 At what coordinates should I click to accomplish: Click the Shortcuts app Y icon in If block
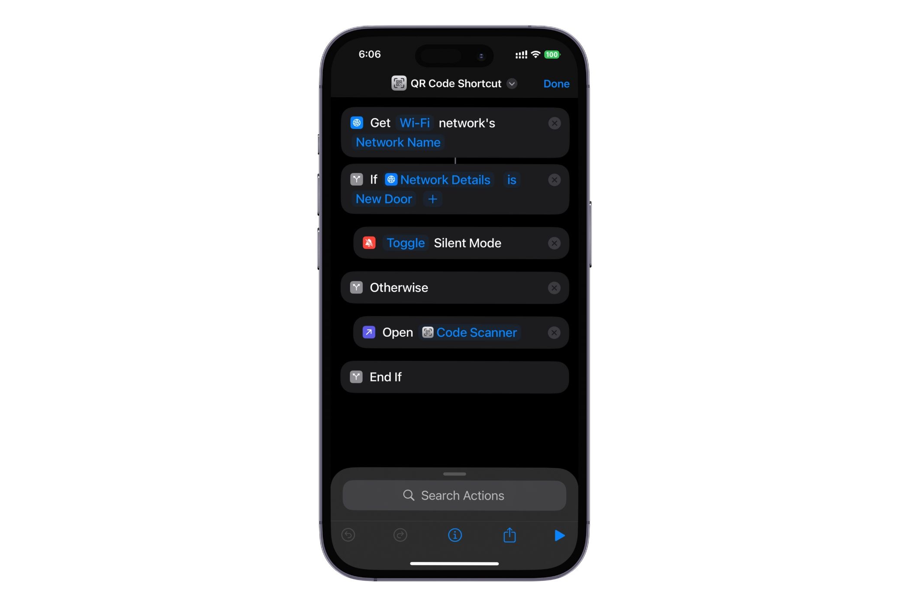click(355, 179)
